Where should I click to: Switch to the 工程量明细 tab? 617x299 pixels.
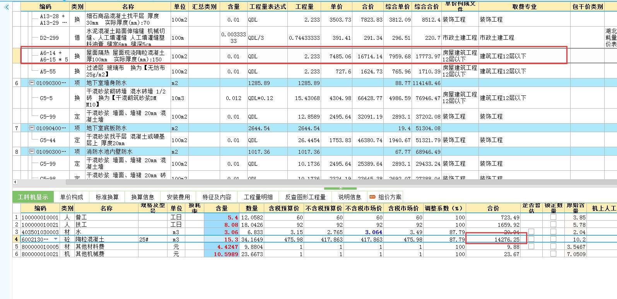(258, 197)
